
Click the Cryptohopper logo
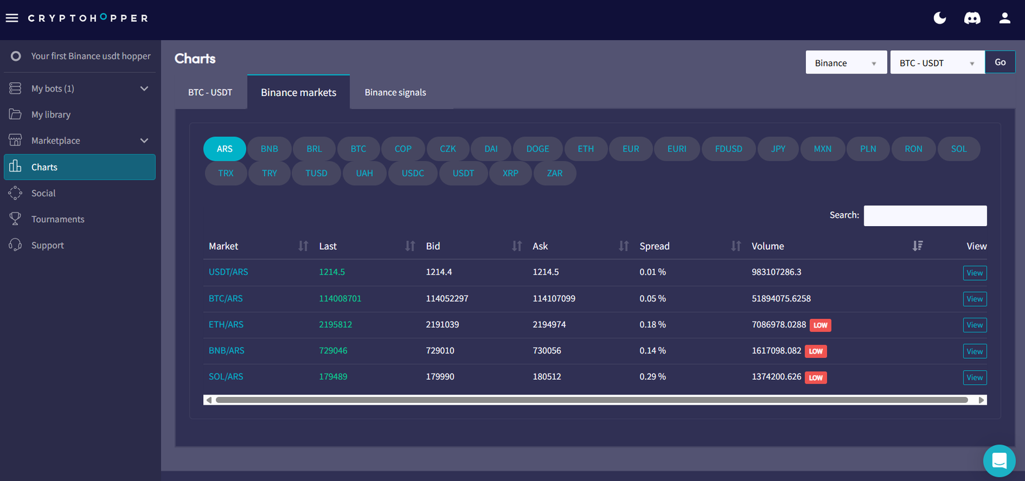point(88,18)
